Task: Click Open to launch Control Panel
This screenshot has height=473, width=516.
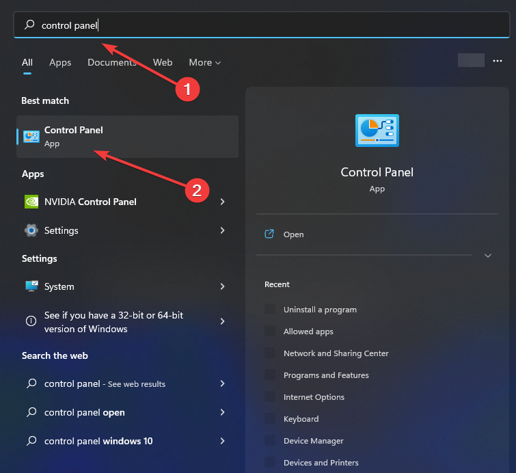Action: pyautogui.click(x=294, y=234)
